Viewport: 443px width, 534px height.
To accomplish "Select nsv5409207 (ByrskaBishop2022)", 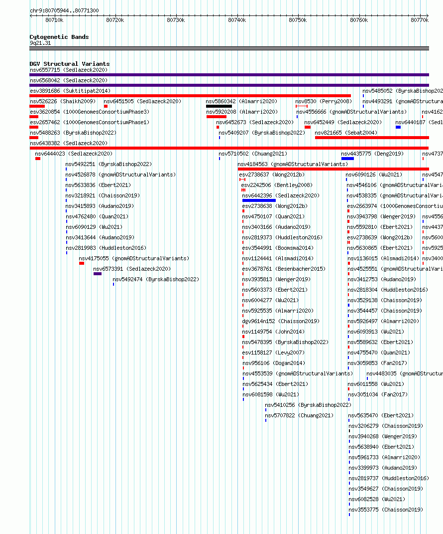I will tap(262, 133).
